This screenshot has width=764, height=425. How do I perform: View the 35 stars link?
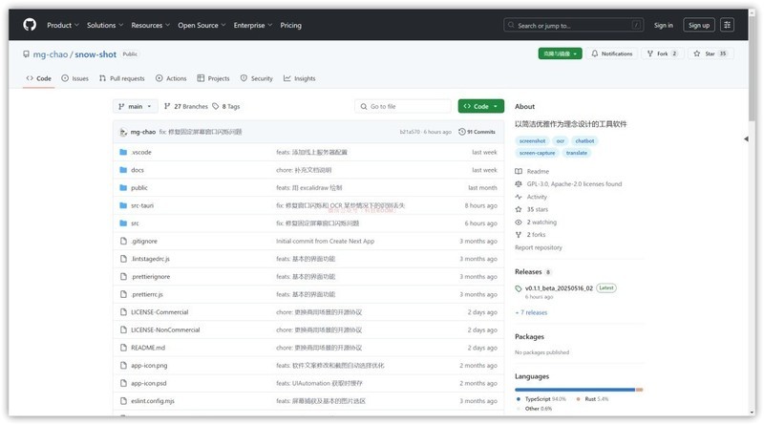click(532, 209)
